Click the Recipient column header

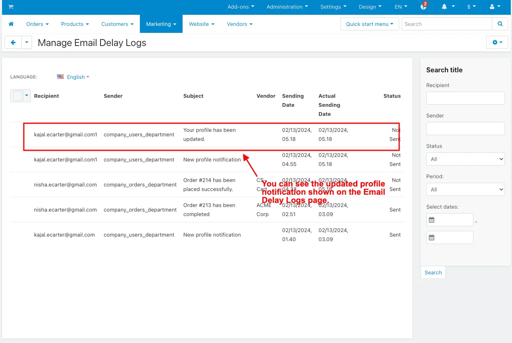tap(46, 96)
